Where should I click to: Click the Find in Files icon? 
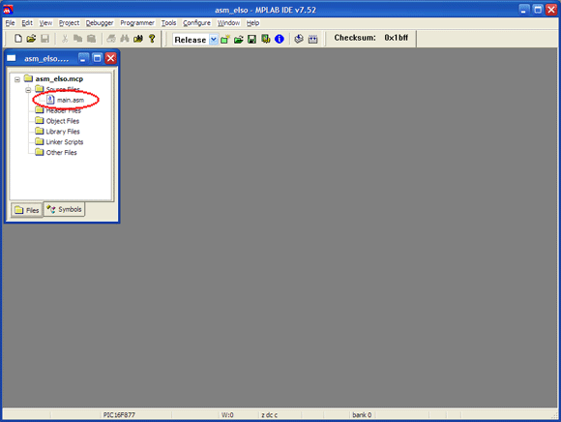[138, 39]
